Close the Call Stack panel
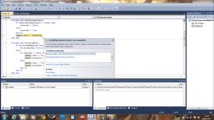 pos(184,81)
